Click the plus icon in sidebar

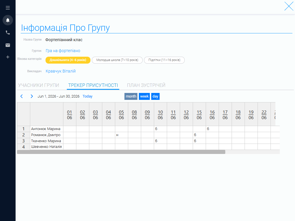8,57
